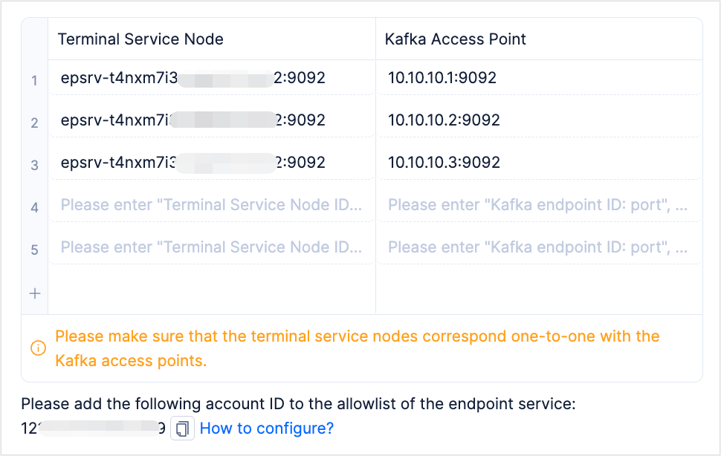Click empty Terminal Service Node field row 5

coord(211,247)
